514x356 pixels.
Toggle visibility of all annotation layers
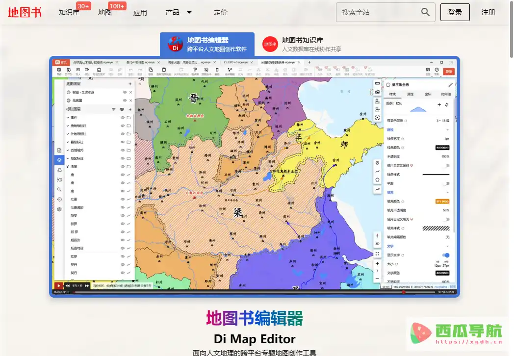pyautogui.click(x=122, y=109)
